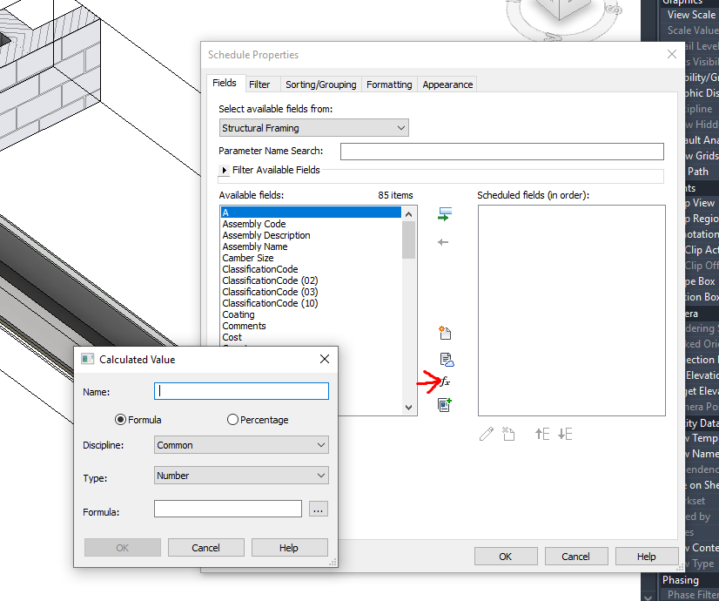
Task: Select Assembly Code from available fields list
Action: [253, 223]
